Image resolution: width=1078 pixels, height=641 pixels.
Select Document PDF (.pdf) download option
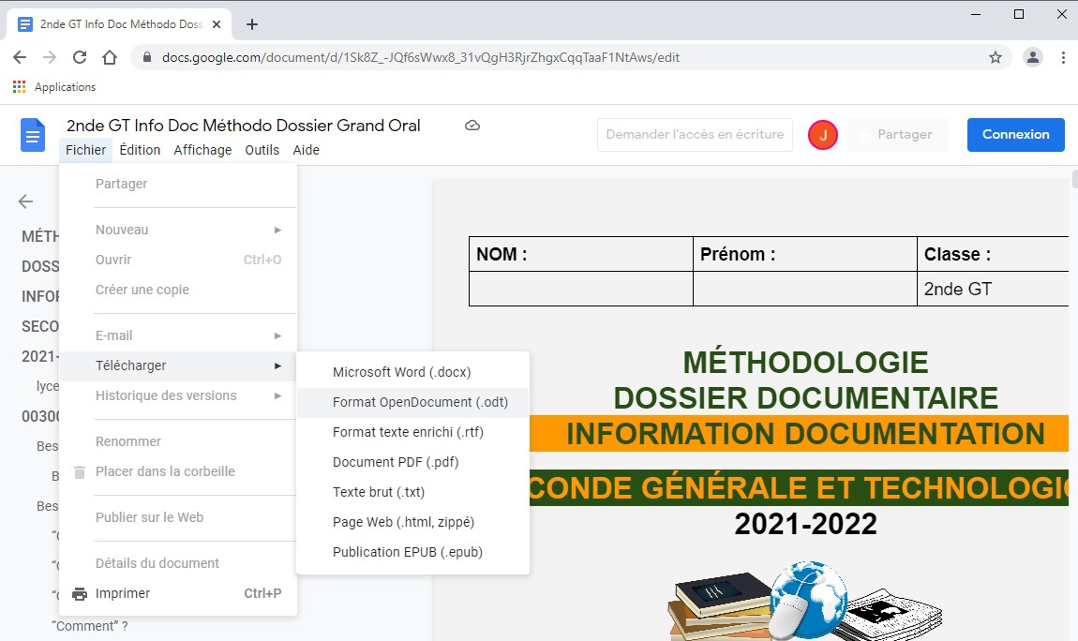pyautogui.click(x=396, y=462)
